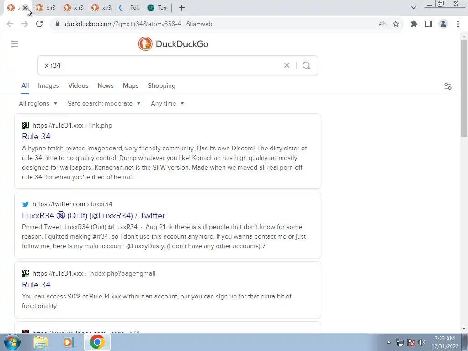468x351 pixels.
Task: Switch to the News search tab
Action: click(x=106, y=85)
